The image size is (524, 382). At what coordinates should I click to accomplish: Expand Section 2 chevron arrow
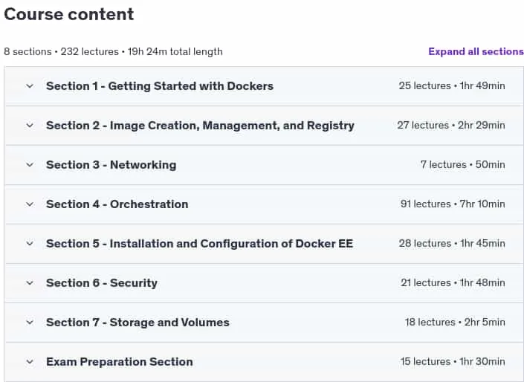coord(30,126)
